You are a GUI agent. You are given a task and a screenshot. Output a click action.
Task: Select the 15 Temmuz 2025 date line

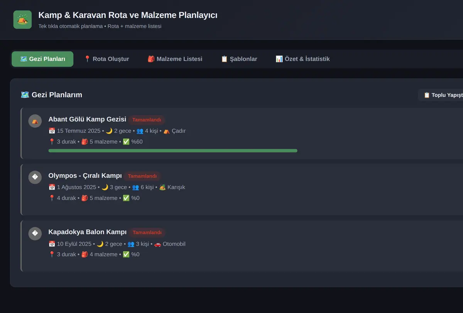tap(117, 131)
